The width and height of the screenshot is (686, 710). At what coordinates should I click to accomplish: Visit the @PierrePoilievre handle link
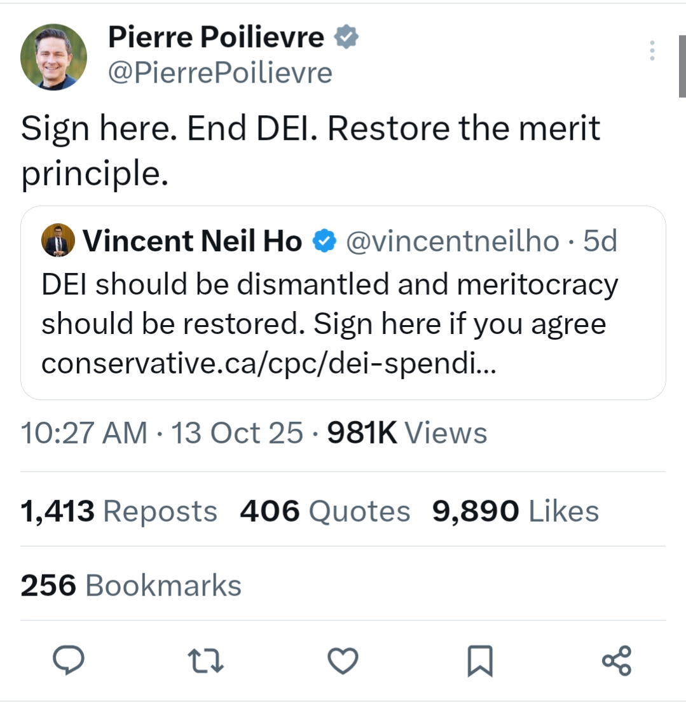point(220,73)
